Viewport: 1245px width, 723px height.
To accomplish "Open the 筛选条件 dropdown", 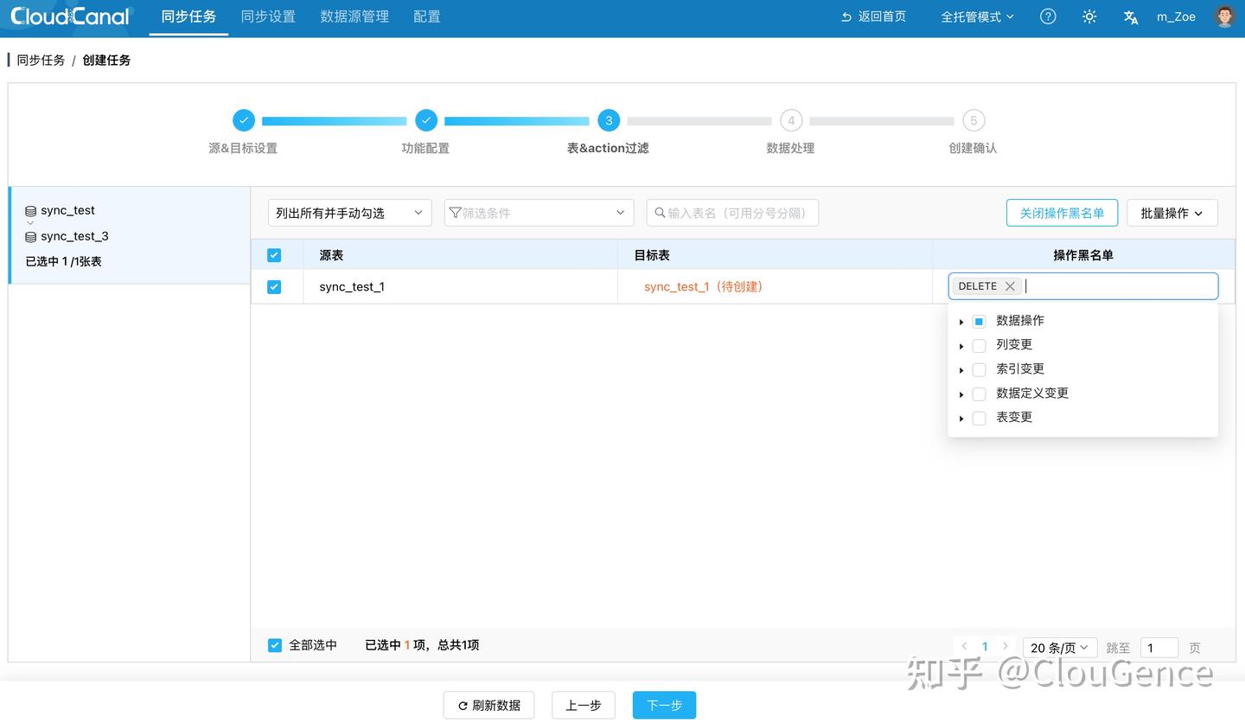I will [x=539, y=213].
